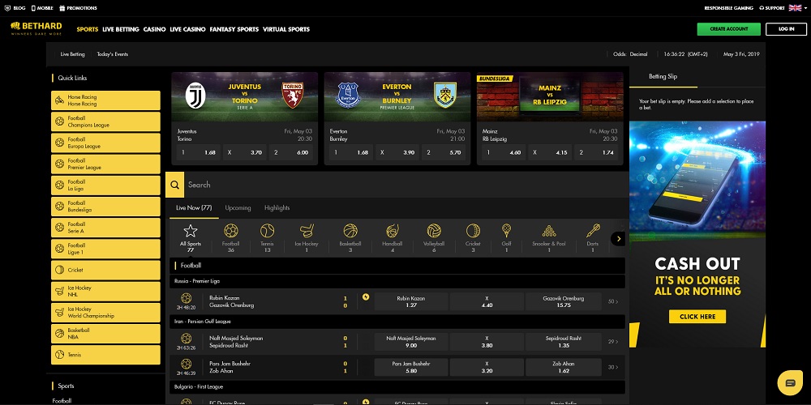This screenshot has height=405, width=811.
Task: Open Horse Racing quick link
Action: [x=105, y=100]
